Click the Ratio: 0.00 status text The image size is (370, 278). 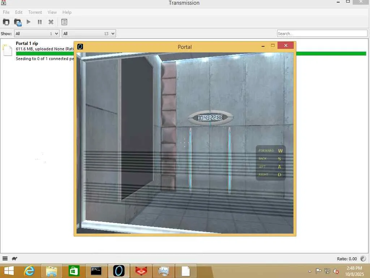coord(347,259)
